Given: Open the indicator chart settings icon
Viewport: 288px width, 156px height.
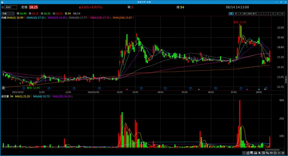Looking at the screenshot, I should tap(248, 153).
